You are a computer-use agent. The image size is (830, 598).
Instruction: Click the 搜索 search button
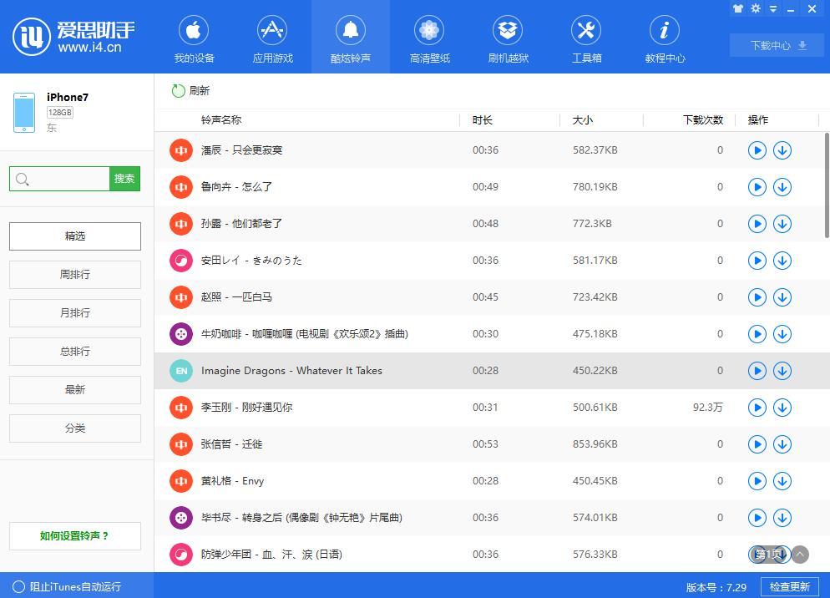click(124, 179)
